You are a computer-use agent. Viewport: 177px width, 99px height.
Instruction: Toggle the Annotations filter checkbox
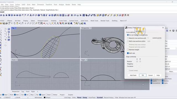point(151,83)
